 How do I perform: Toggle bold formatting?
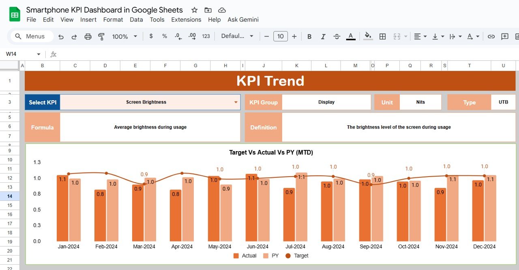click(309, 36)
